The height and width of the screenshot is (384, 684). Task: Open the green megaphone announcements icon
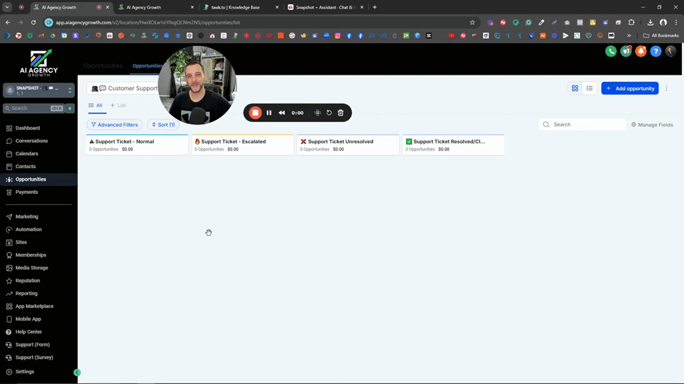point(626,51)
